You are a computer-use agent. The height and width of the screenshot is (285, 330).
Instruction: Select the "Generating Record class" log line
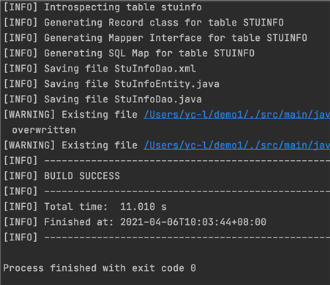143,23
